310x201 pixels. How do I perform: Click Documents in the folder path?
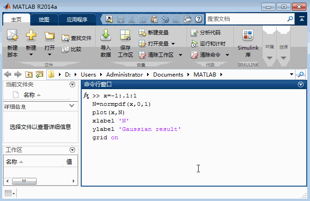tap(168, 75)
